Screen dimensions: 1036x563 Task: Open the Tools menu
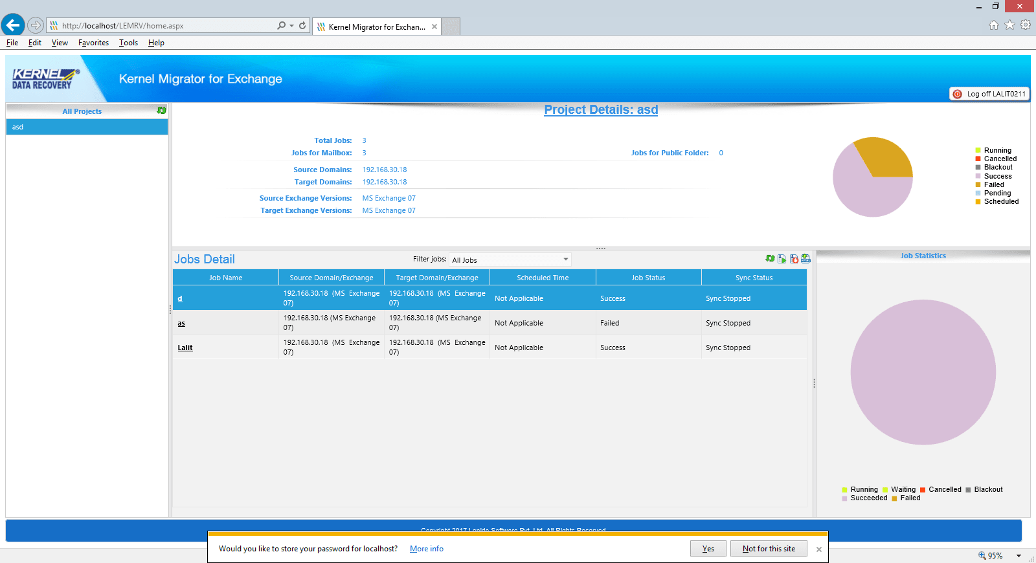pyautogui.click(x=128, y=43)
